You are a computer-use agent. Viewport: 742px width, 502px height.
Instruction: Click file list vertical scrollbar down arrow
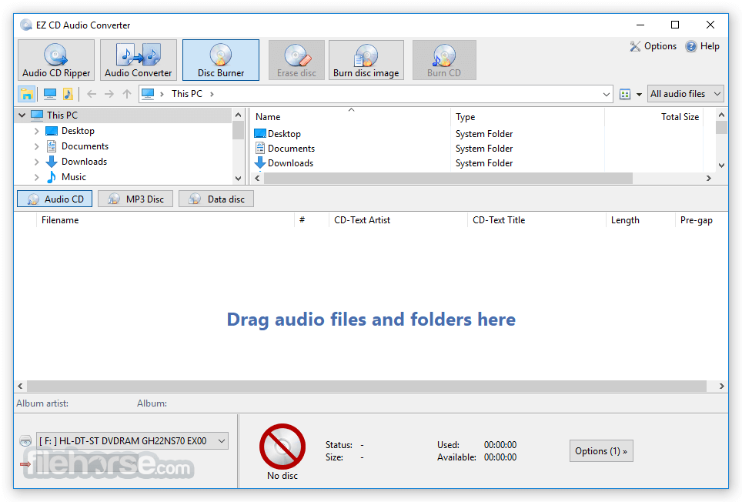click(x=721, y=165)
